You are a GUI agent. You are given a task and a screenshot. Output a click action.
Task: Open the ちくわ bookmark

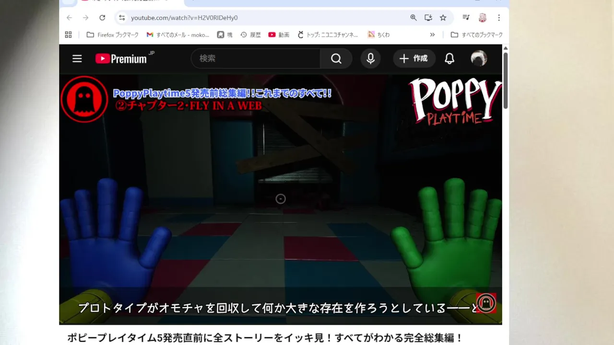coord(378,34)
